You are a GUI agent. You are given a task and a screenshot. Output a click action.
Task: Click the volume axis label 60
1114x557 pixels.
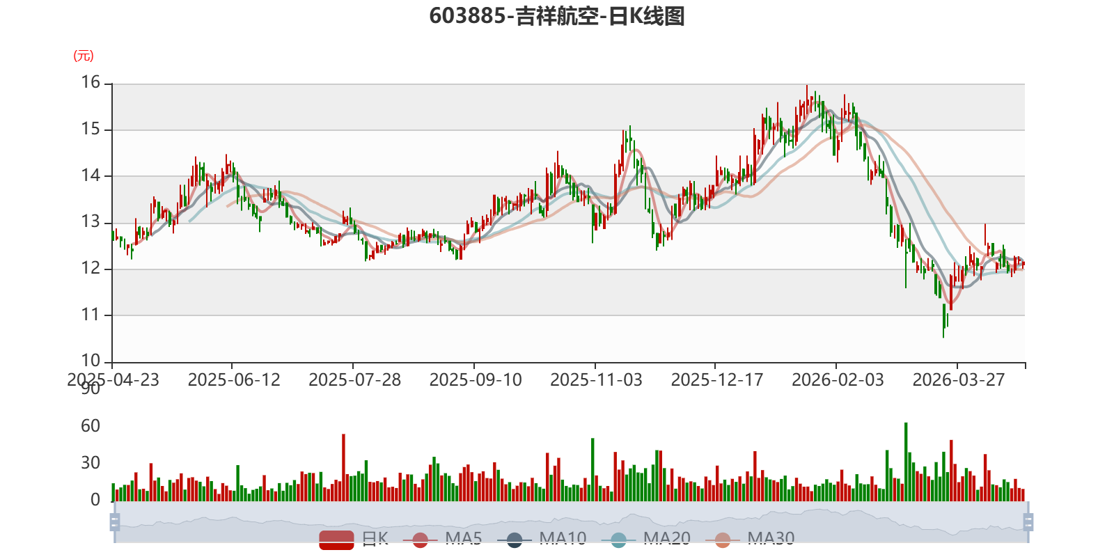[x=91, y=426]
